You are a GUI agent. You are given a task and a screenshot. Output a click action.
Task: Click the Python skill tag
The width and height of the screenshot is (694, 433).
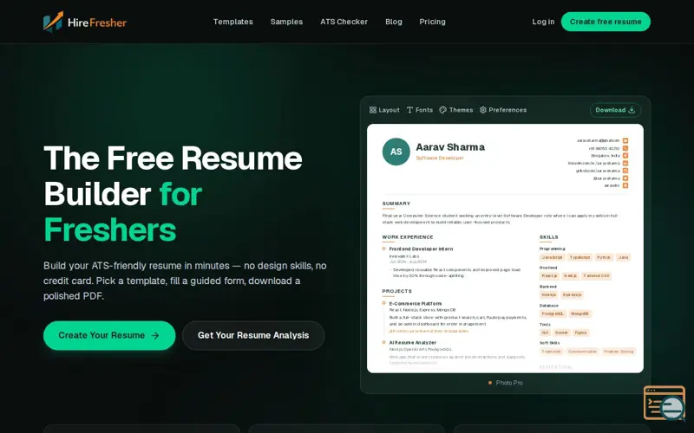[x=604, y=257]
